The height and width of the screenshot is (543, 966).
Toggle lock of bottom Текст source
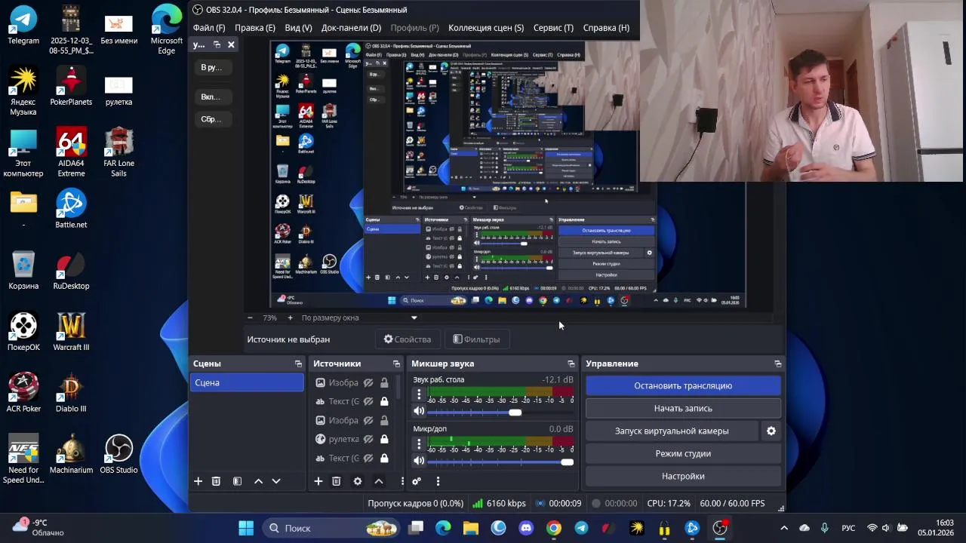[x=384, y=458]
